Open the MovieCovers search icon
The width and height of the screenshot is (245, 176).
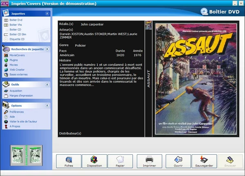(6, 56)
